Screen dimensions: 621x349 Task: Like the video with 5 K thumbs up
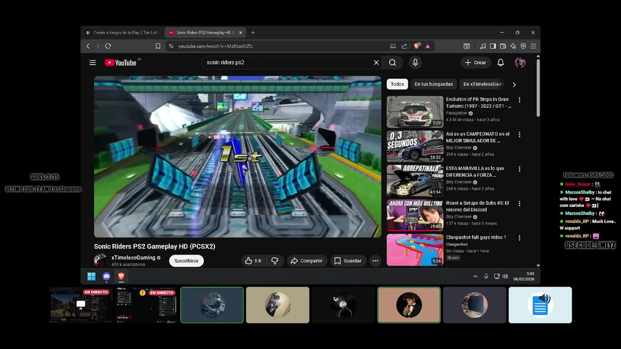pos(253,261)
